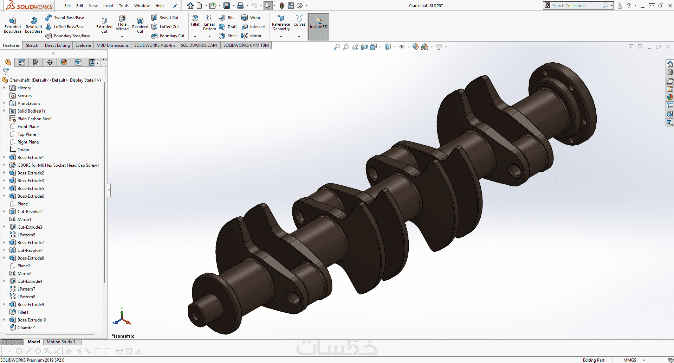Open the ConfigurationManager panel tab
674x363 pixels.
(x=36, y=62)
